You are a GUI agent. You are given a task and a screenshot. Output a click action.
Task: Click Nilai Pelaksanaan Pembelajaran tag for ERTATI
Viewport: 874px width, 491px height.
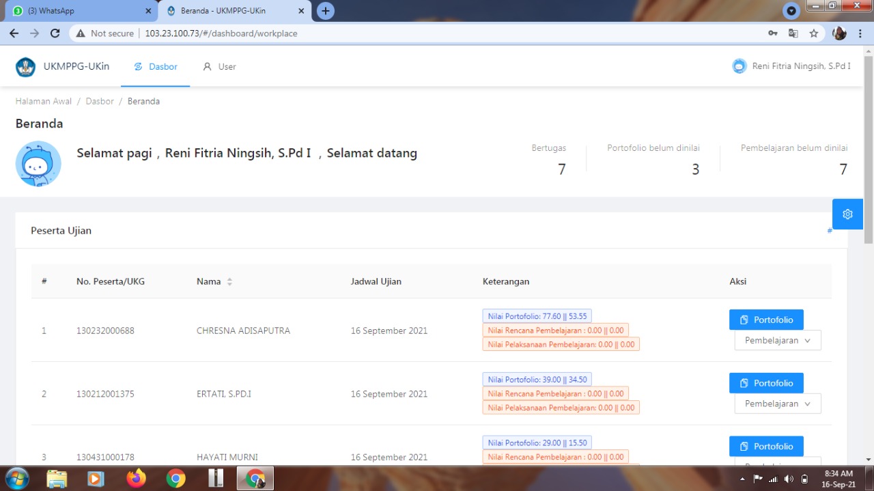561,408
